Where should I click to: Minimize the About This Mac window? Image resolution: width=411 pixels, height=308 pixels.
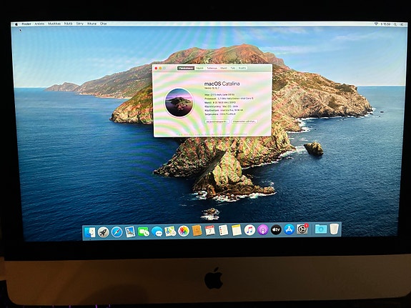point(160,68)
